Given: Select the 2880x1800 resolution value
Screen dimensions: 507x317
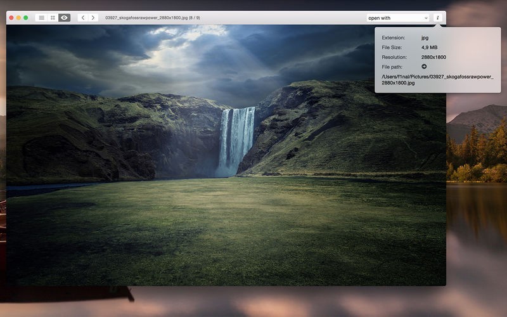Looking at the screenshot, I should 433,57.
